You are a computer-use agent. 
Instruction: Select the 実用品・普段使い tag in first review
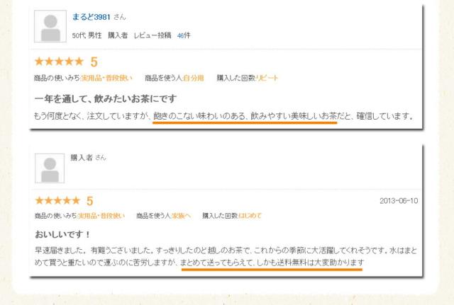pyautogui.click(x=106, y=78)
